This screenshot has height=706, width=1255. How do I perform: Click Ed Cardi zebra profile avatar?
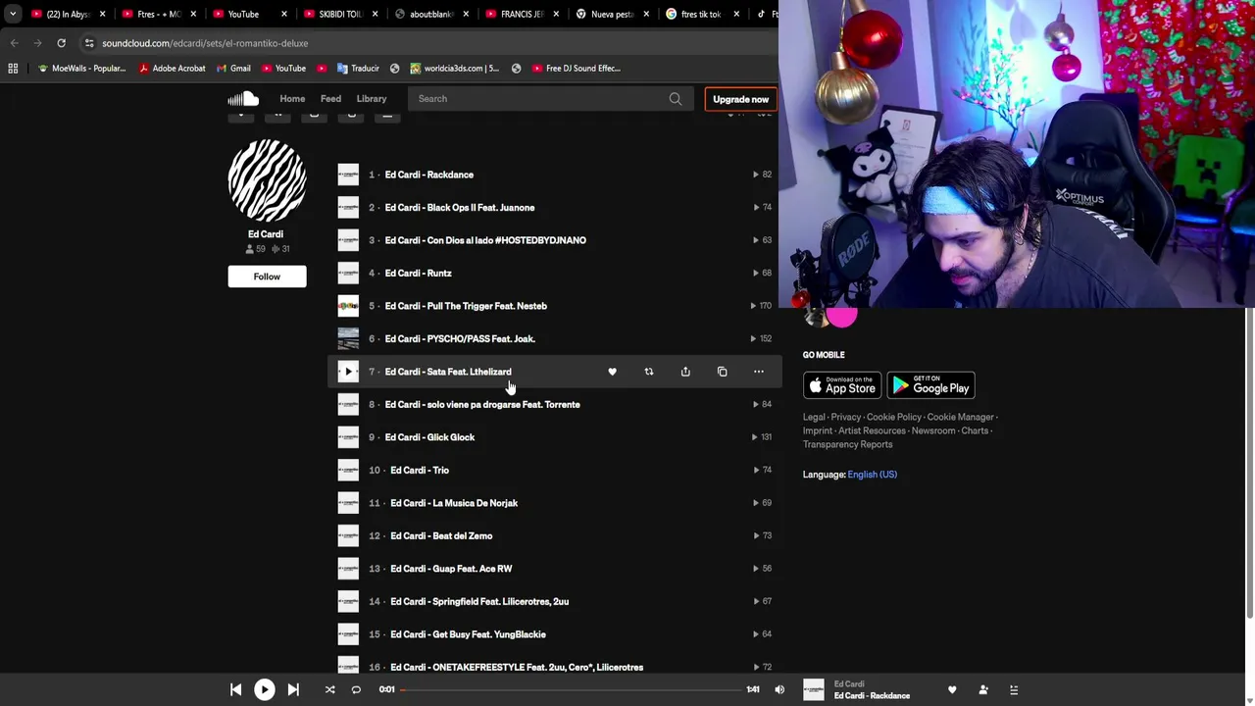coord(267,180)
